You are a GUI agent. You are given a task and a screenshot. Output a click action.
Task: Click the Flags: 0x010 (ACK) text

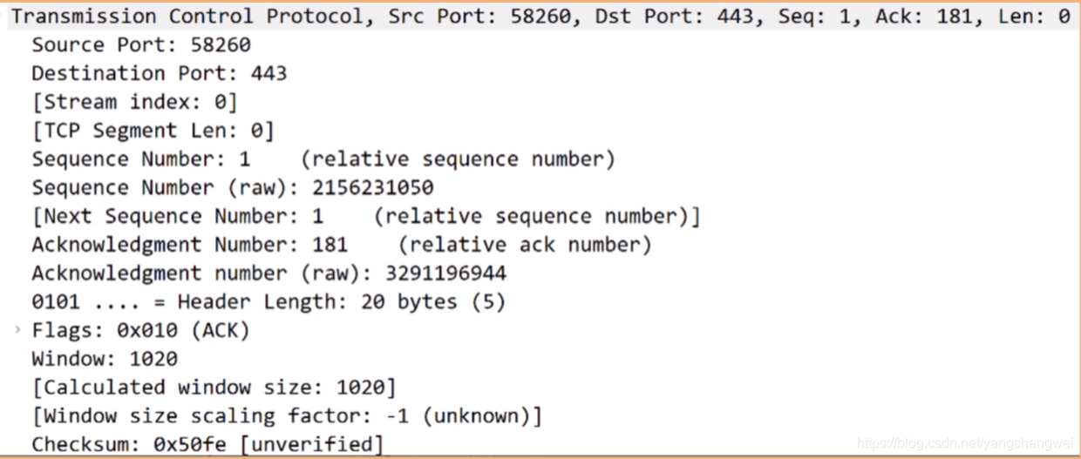pyautogui.click(x=141, y=331)
